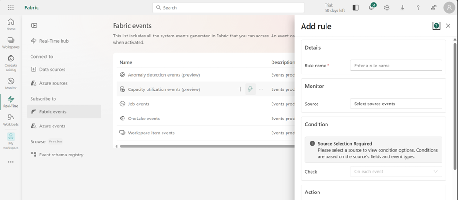Open more options ellipsis on Capacity utilization row
The image size is (458, 200).
[x=261, y=89]
